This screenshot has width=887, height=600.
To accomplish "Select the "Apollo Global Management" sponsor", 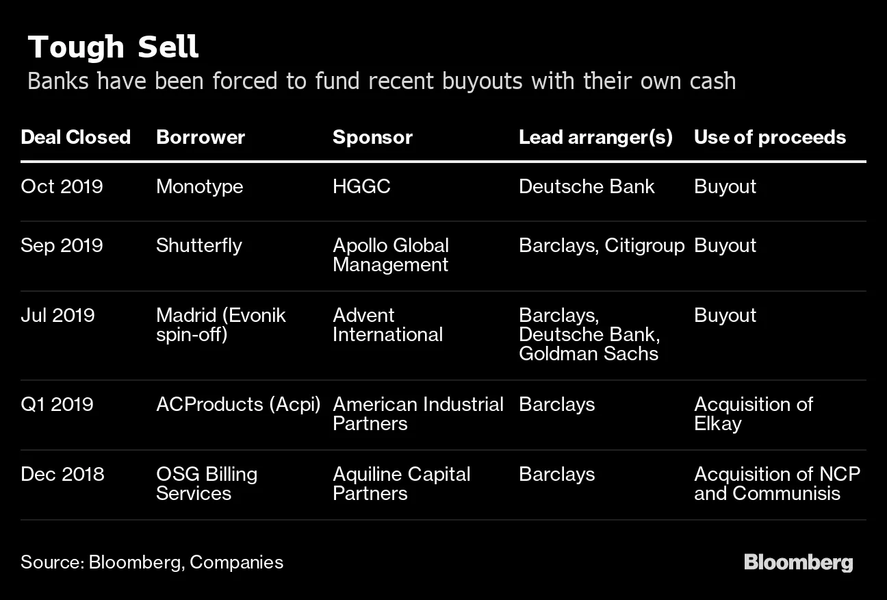I will [x=391, y=255].
